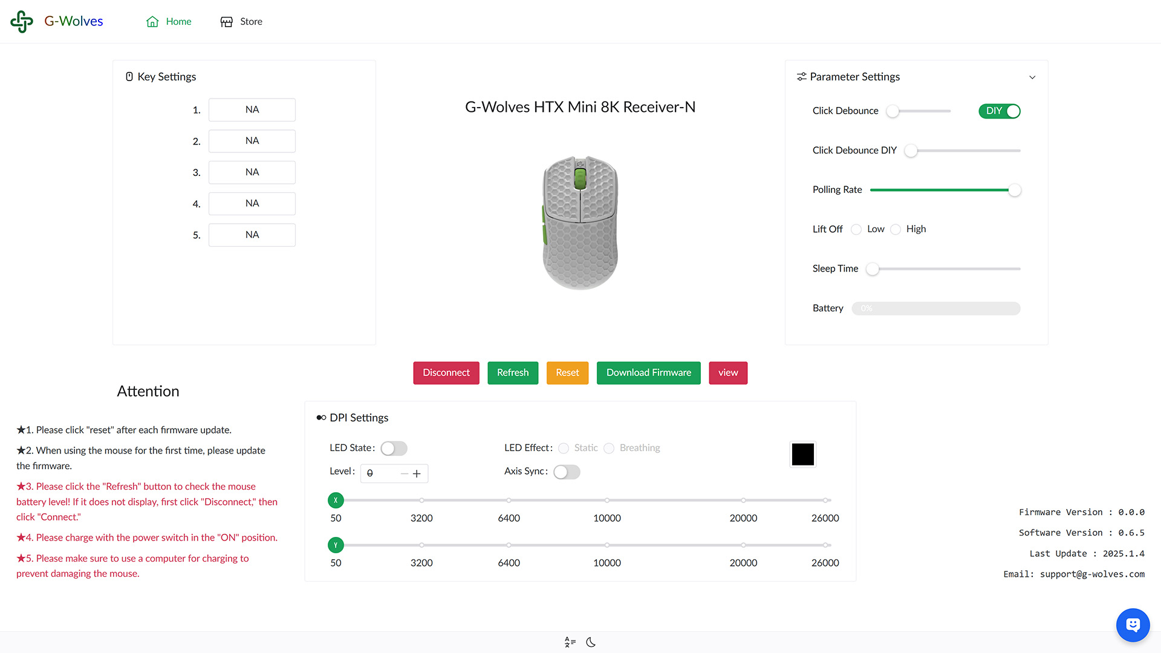Click "Software Version : 0.6.5" text
Screen dimensions: 1161x653
pyautogui.click(x=1082, y=533)
